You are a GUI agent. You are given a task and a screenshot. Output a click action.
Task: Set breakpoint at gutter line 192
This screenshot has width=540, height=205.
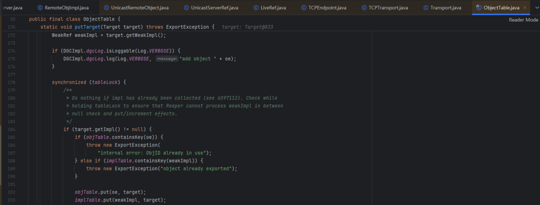11,192
